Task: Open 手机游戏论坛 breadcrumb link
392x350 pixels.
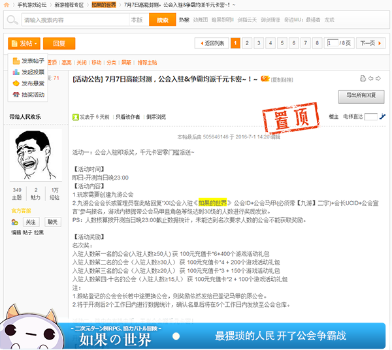Action: click(x=32, y=5)
